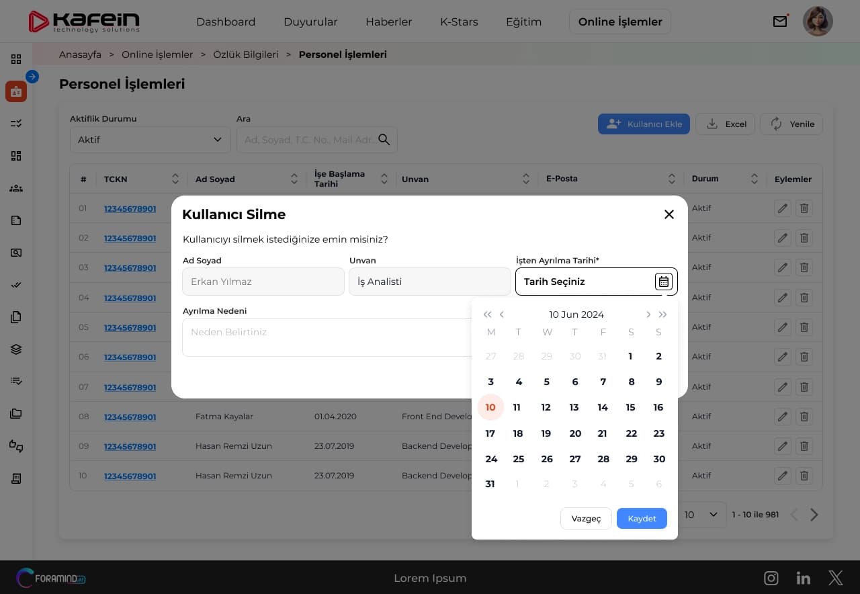Screen dimensions: 860x594
Task: Open the layers stack sidebar icon
Action: click(16, 349)
